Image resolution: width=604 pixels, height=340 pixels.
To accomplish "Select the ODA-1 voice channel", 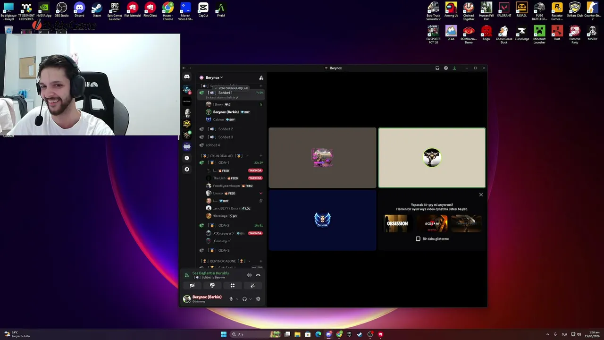I will [231, 162].
